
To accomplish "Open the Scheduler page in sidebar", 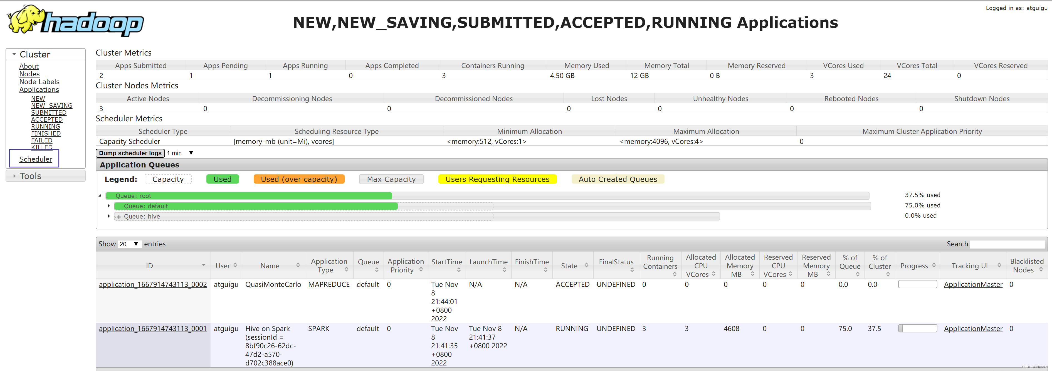I will 36,159.
